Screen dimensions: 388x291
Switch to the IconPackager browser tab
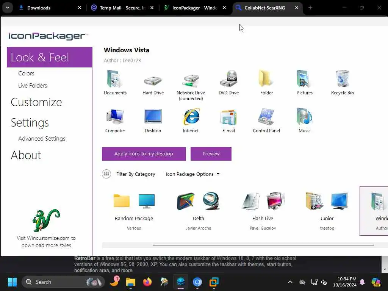click(194, 8)
